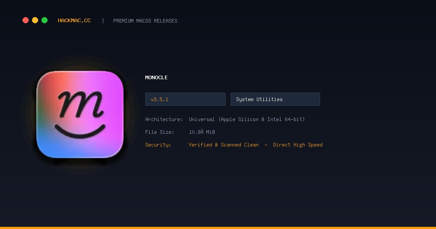The width and height of the screenshot is (436, 229).
Task: Open the HACKMAC.CC site link
Action: click(x=74, y=21)
